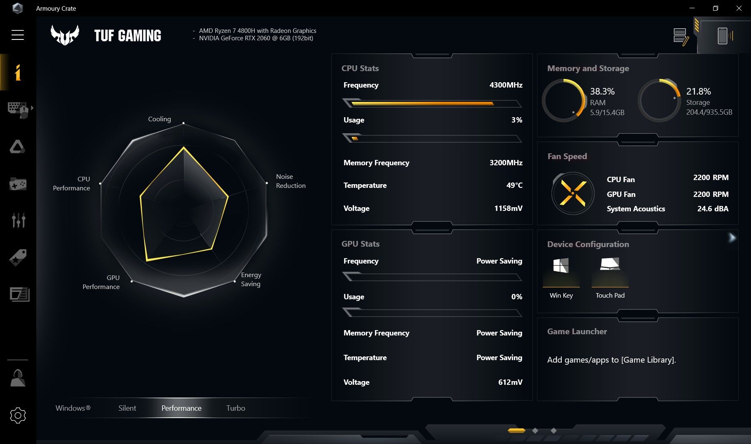The width and height of the screenshot is (751, 444).
Task: Click the performance radar chart
Action: coord(184,210)
